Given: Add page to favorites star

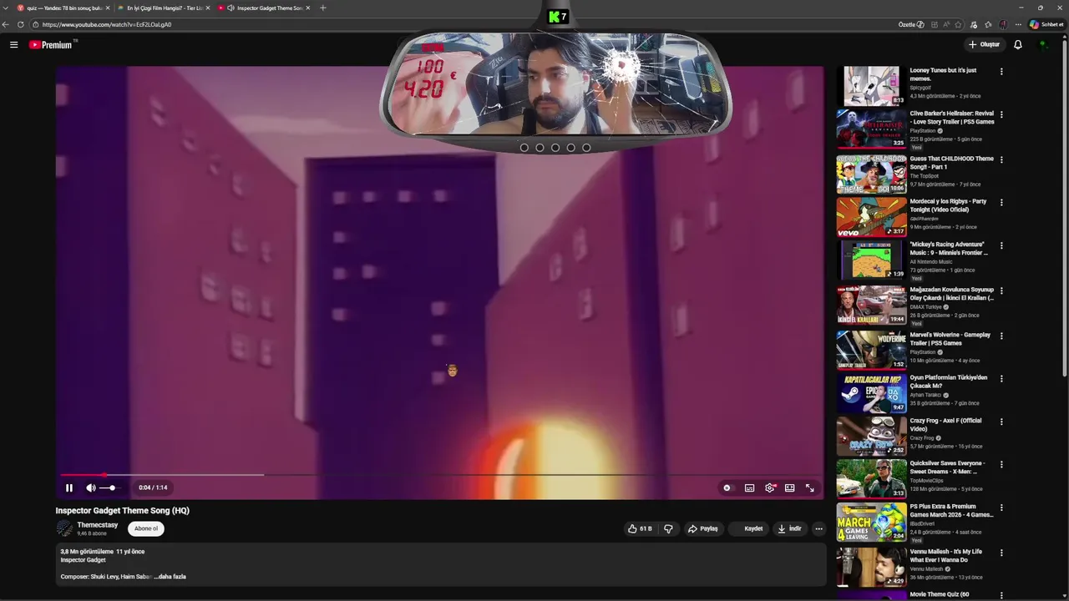Looking at the screenshot, I should (x=958, y=24).
